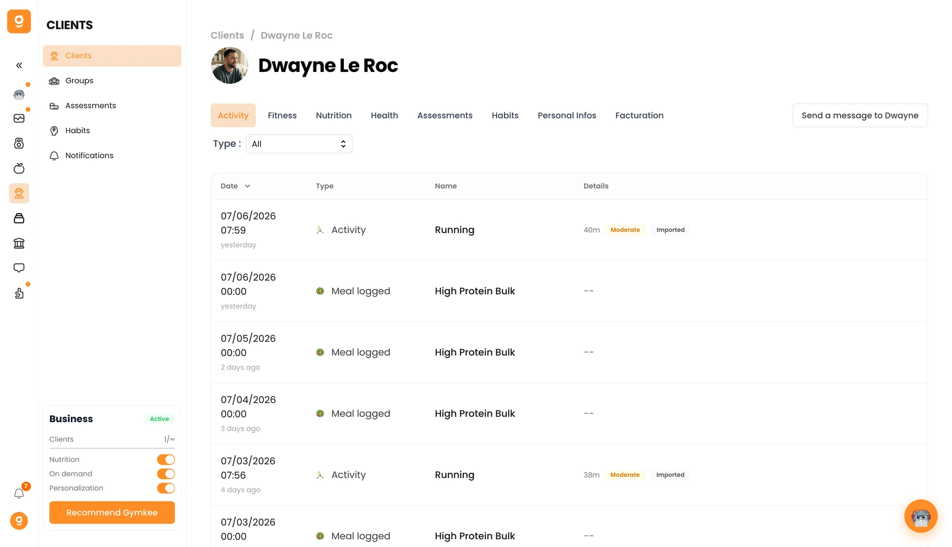The image size is (952, 547).
Task: Open the Assessments tab
Action: pyautogui.click(x=445, y=115)
